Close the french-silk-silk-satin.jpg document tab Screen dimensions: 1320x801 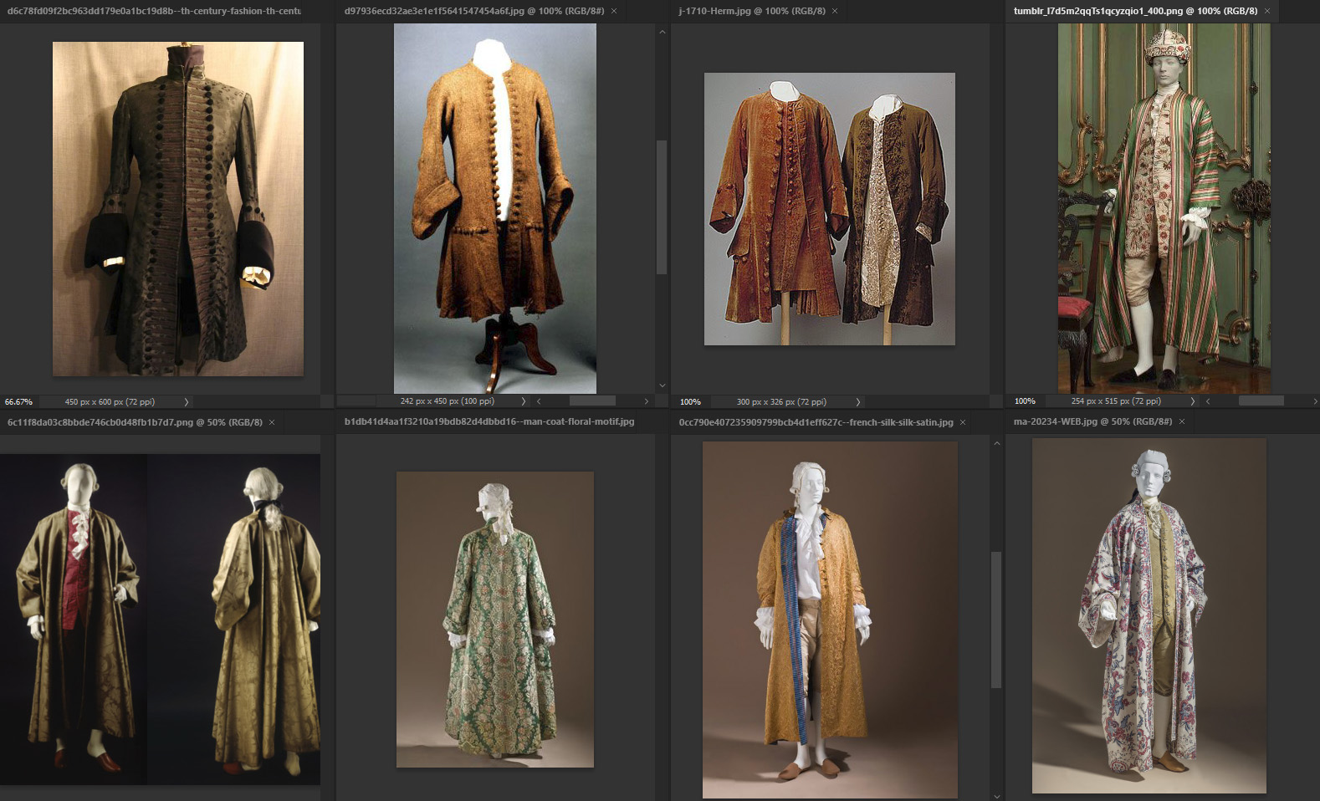click(963, 422)
